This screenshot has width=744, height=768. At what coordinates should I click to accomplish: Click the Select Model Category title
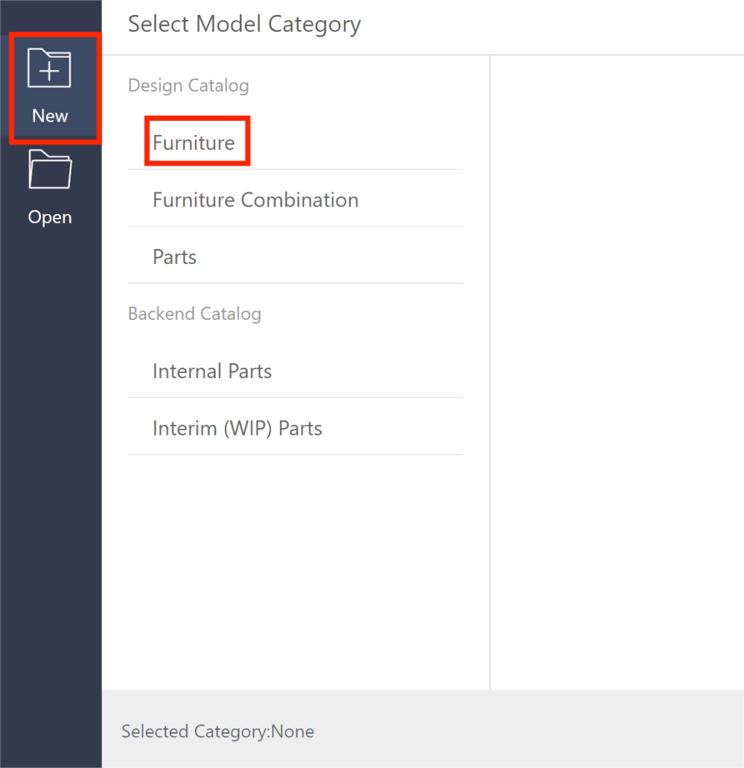[x=244, y=24]
